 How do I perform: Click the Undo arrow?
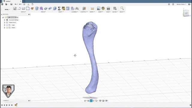click(x=16, y=4)
